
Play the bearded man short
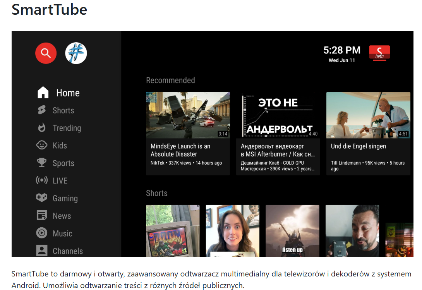(352, 231)
